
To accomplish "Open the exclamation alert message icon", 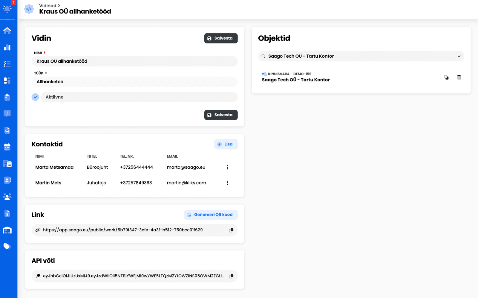I will [7, 113].
